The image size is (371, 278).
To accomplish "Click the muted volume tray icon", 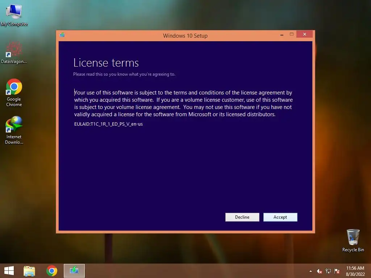I will pos(319,271).
